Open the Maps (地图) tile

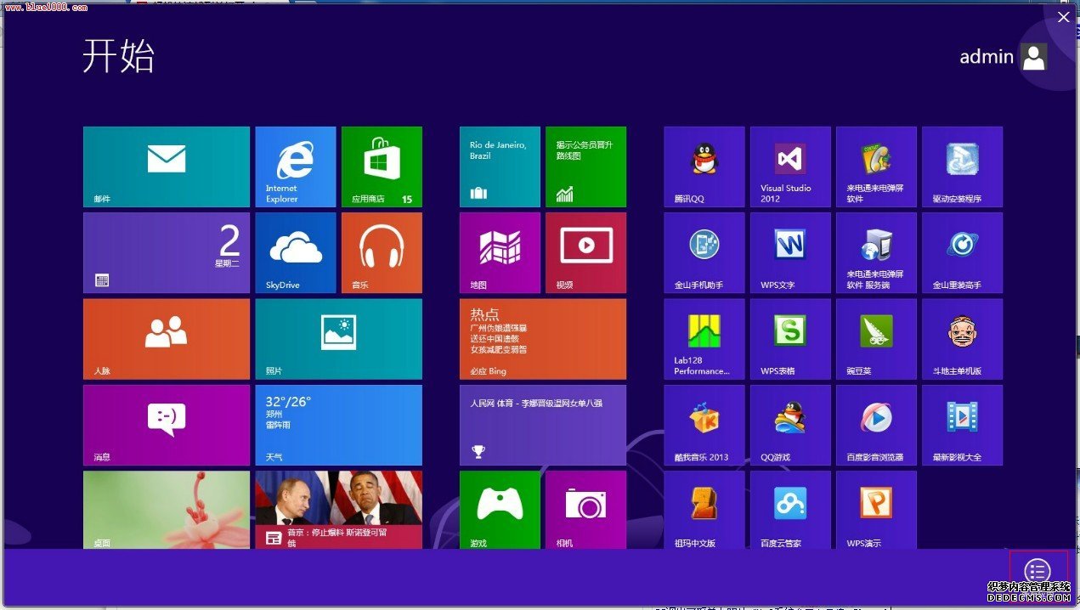tap(500, 252)
